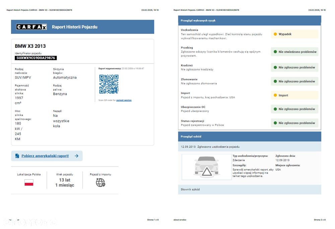Click the Złomowanie 'Nie zgłoszono problemów' badge

(294, 81)
